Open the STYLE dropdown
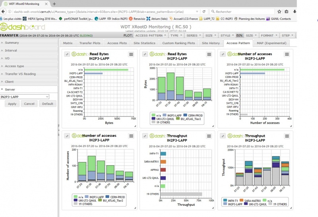 [x=227, y=35]
